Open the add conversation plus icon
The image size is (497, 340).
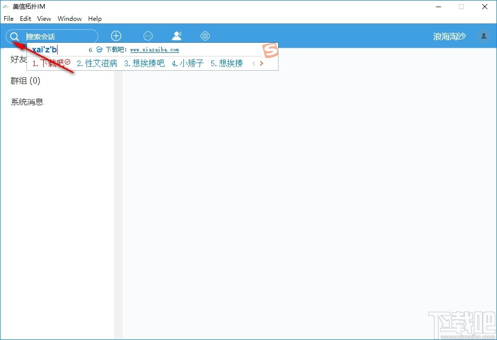[116, 36]
